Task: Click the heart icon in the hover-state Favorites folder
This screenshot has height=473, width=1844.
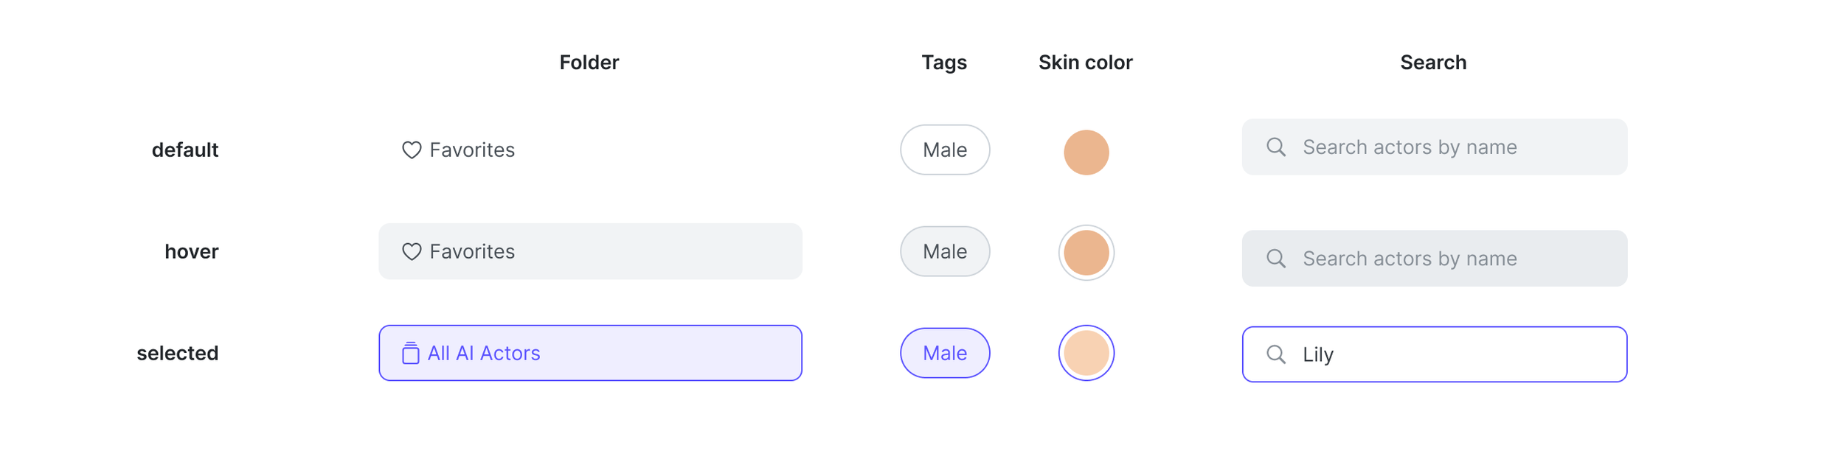Action: coord(412,252)
